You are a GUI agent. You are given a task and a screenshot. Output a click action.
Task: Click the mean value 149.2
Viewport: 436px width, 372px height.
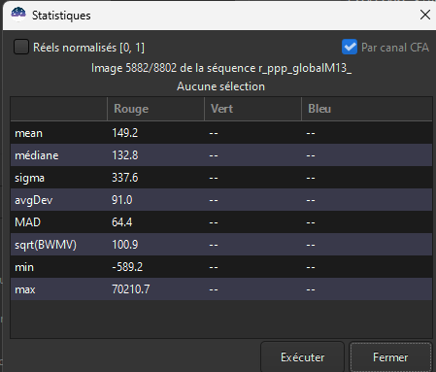125,133
